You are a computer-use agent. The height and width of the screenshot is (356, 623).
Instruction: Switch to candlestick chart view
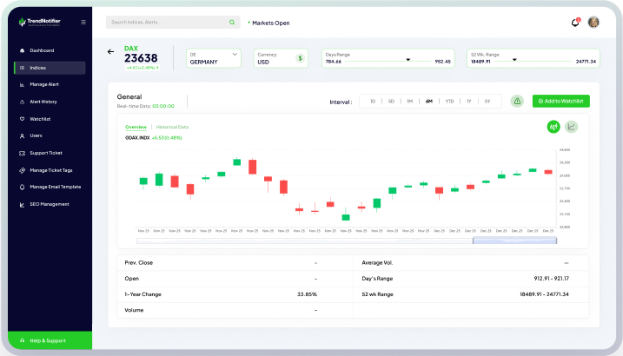[x=553, y=127]
